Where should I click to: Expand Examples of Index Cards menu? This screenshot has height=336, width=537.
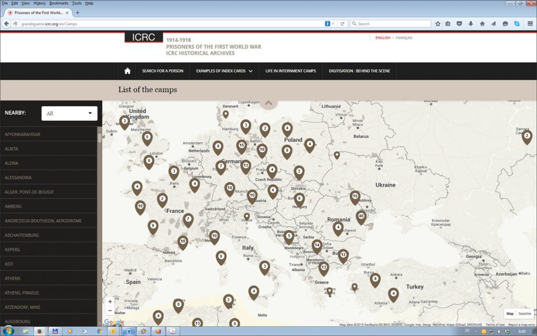[224, 71]
